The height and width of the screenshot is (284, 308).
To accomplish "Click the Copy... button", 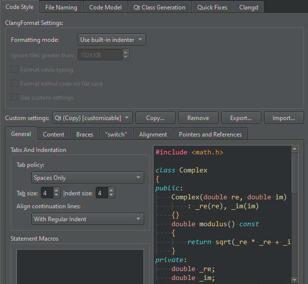I will (155, 118).
